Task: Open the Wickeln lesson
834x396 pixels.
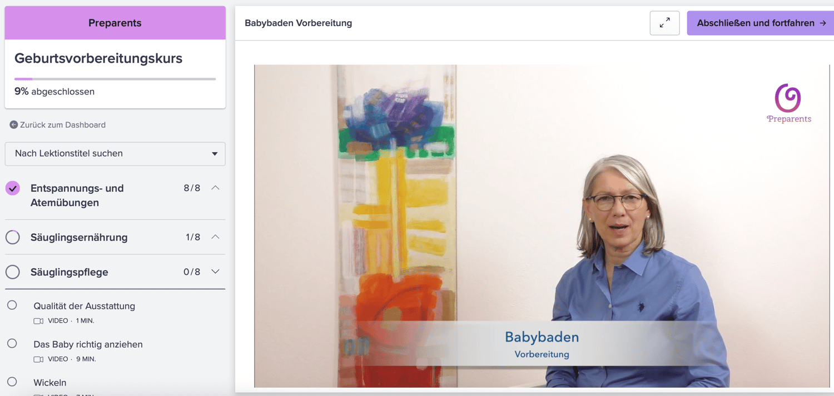Action: coord(49,383)
